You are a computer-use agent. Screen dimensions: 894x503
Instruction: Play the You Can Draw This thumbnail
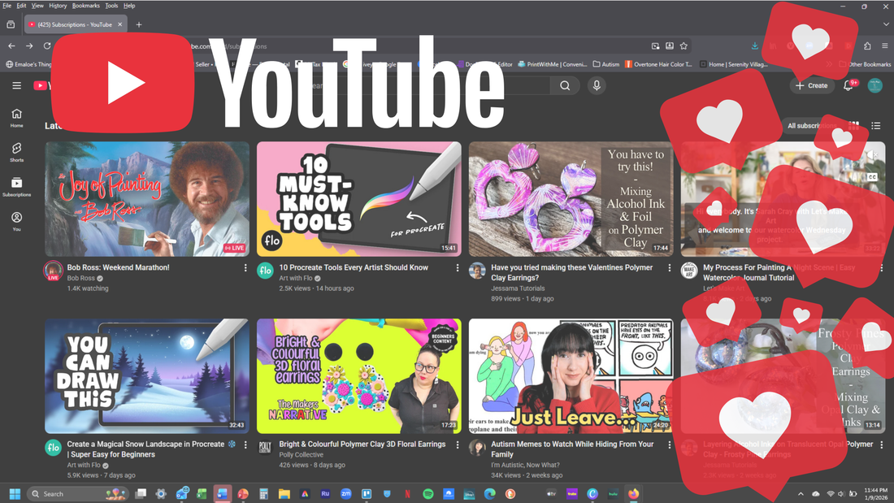pos(147,375)
